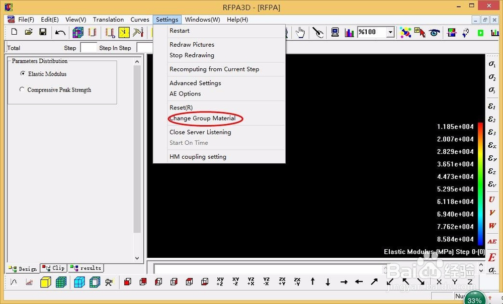
Task: Click the note with red cursor icon
Action: point(420,32)
